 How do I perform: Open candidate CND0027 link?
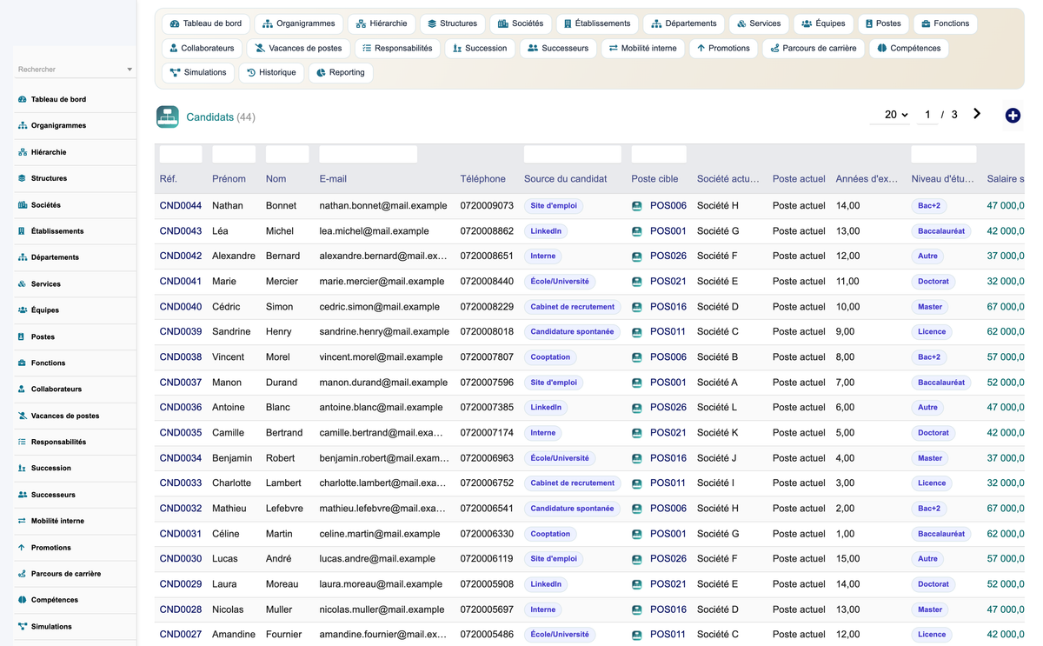tap(181, 635)
